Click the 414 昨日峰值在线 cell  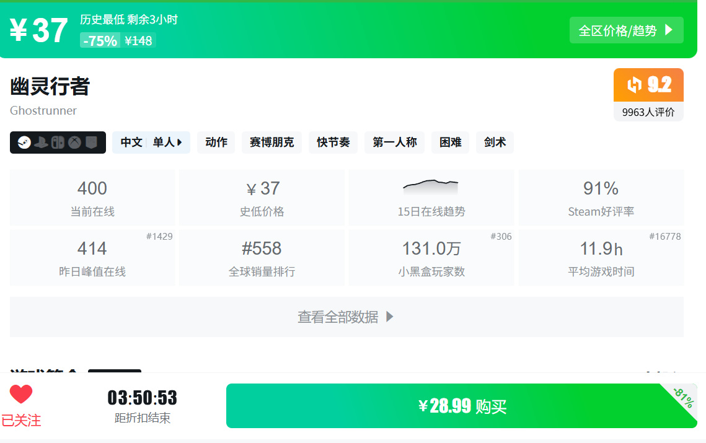click(92, 258)
